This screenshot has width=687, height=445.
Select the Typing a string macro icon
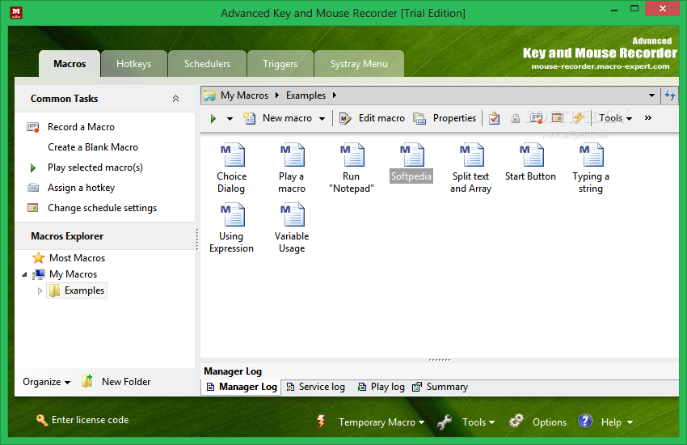point(591,155)
